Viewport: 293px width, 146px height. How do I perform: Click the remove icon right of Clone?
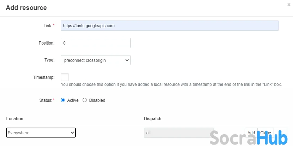click(x=280, y=133)
